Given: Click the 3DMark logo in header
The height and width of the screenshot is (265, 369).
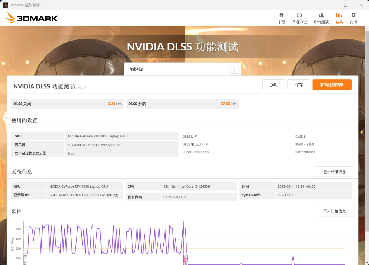Looking at the screenshot, I should (31, 18).
